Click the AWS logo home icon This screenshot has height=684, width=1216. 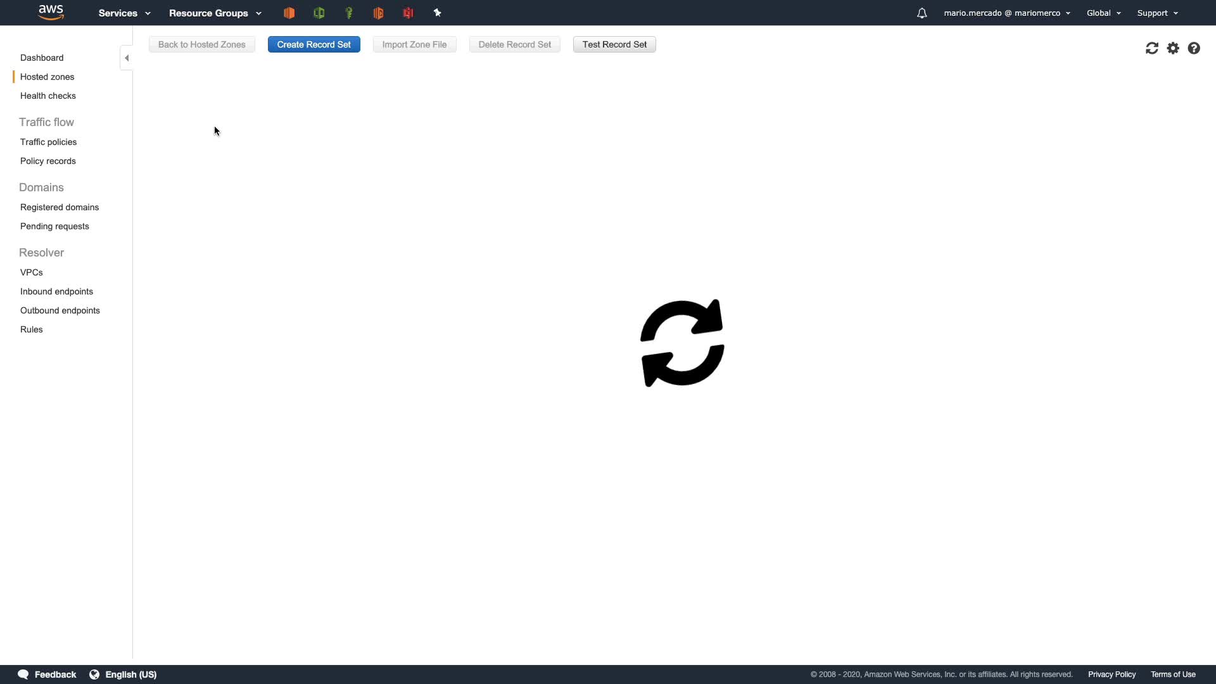[x=51, y=13]
